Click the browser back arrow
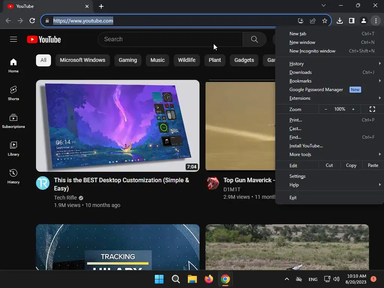 tap(8, 21)
